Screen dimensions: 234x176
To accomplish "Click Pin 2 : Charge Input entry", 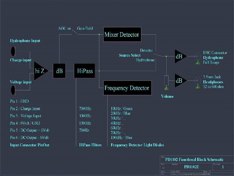I will click(25, 109).
